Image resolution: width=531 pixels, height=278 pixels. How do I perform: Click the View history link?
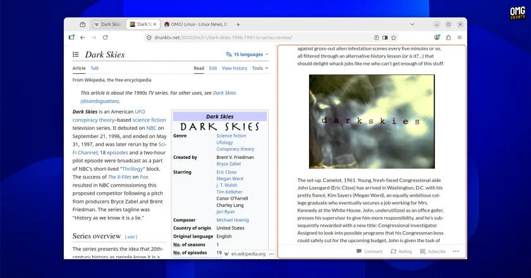235,68
